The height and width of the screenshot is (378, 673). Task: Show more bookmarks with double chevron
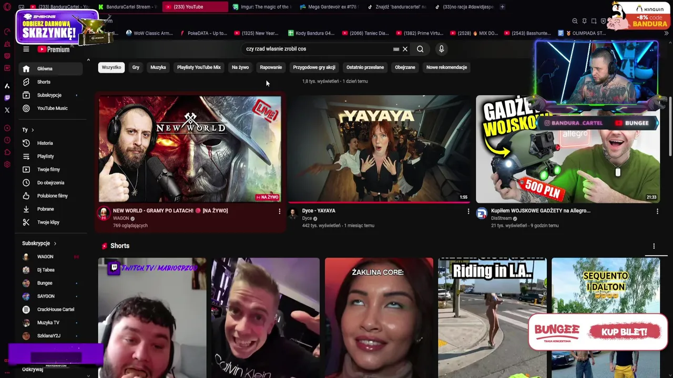pyautogui.click(x=666, y=33)
